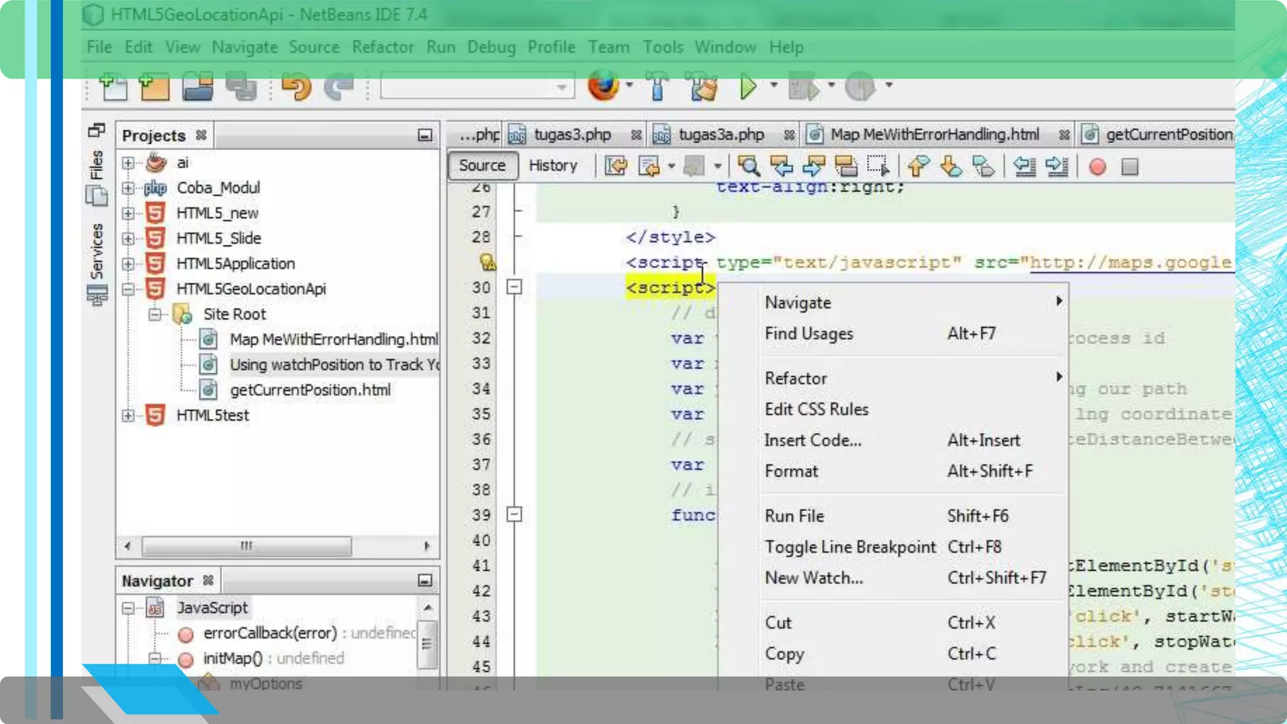Collapse the script code fold marker
1287x724 pixels.
(x=514, y=287)
